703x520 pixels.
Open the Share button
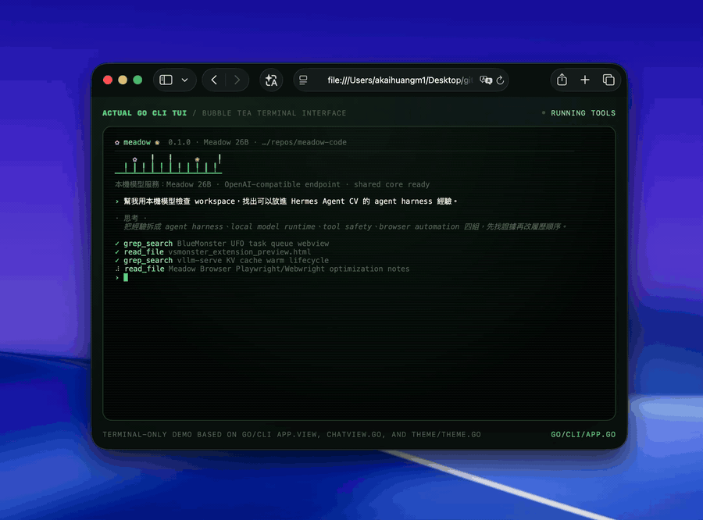coord(562,80)
